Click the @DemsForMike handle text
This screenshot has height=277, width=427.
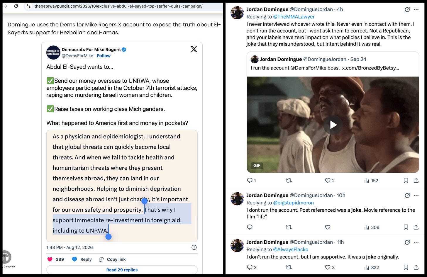(77, 56)
